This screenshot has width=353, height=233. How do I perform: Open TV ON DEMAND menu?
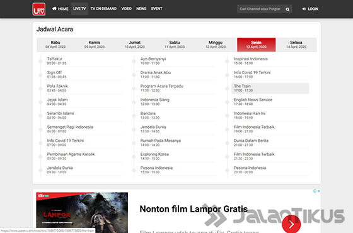(x=103, y=9)
